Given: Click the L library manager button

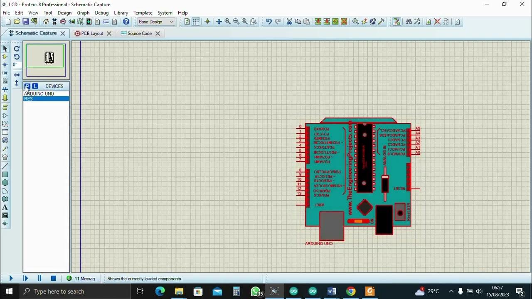Looking at the screenshot, I should click(35, 86).
